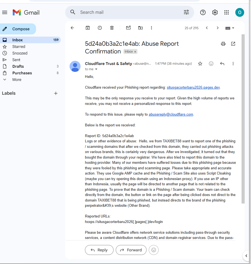Compose a new email
Viewport: 251px width, 264px height.
click(18, 29)
